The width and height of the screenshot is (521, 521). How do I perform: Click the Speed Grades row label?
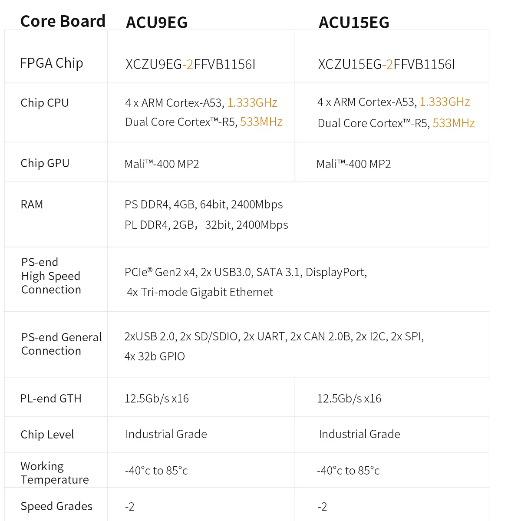(56, 506)
